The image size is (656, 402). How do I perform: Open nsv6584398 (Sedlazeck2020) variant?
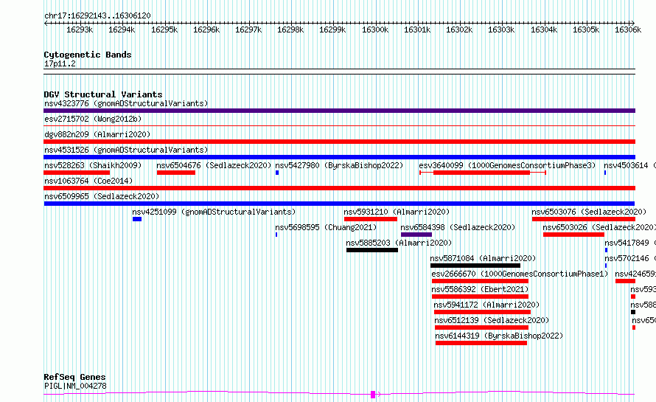click(458, 227)
